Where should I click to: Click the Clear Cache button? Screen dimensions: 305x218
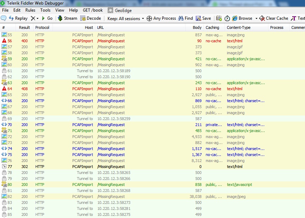(x=274, y=18)
